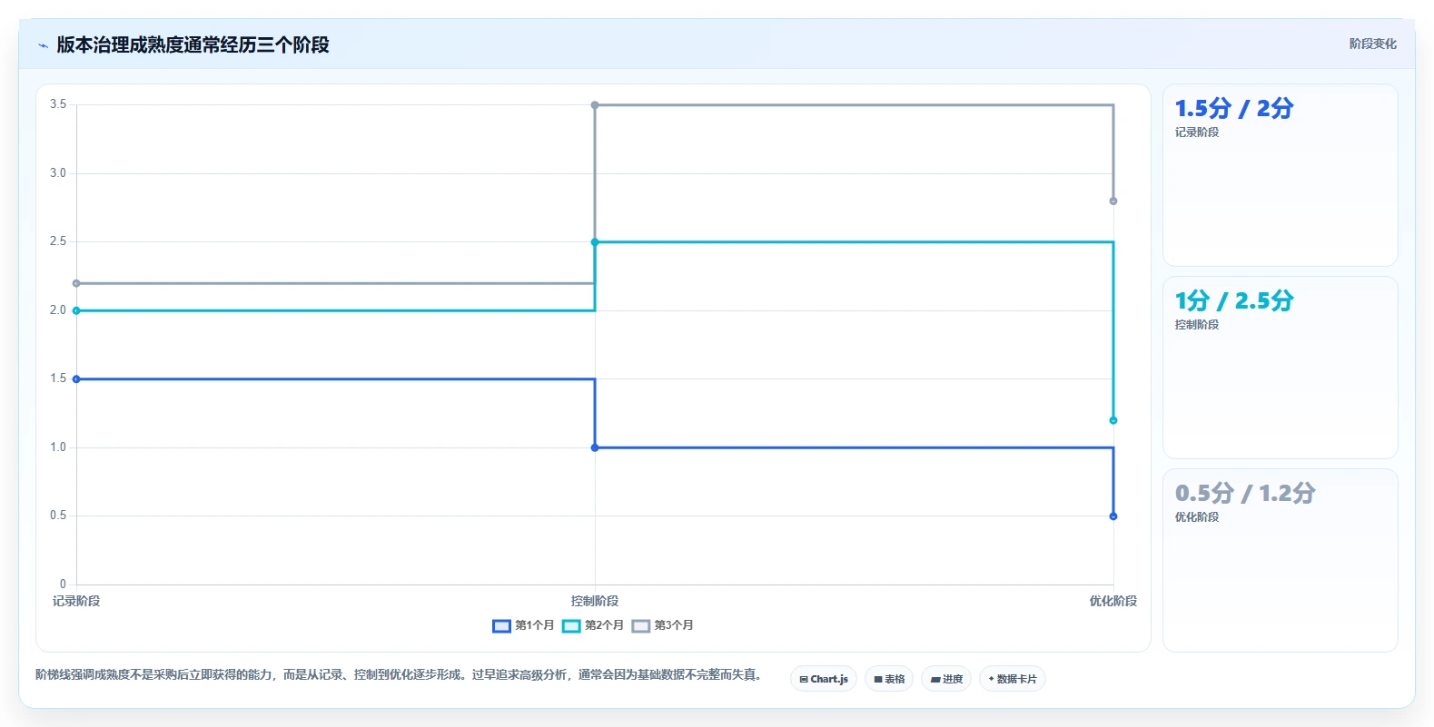Viewport: 1434px width, 727px height.
Task: Click the cyan data point at 1.2 优化阶段
Action: [x=1113, y=420]
